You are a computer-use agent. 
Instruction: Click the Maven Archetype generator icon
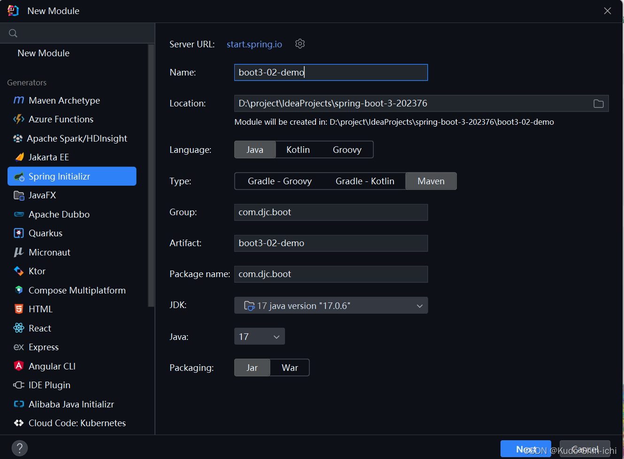19,100
